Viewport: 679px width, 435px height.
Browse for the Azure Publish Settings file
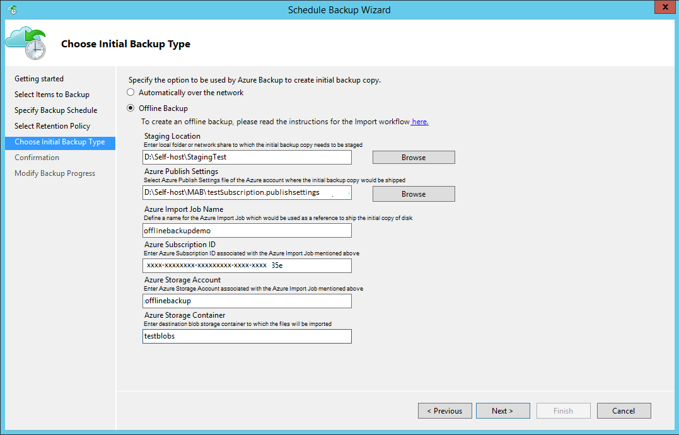(x=413, y=194)
